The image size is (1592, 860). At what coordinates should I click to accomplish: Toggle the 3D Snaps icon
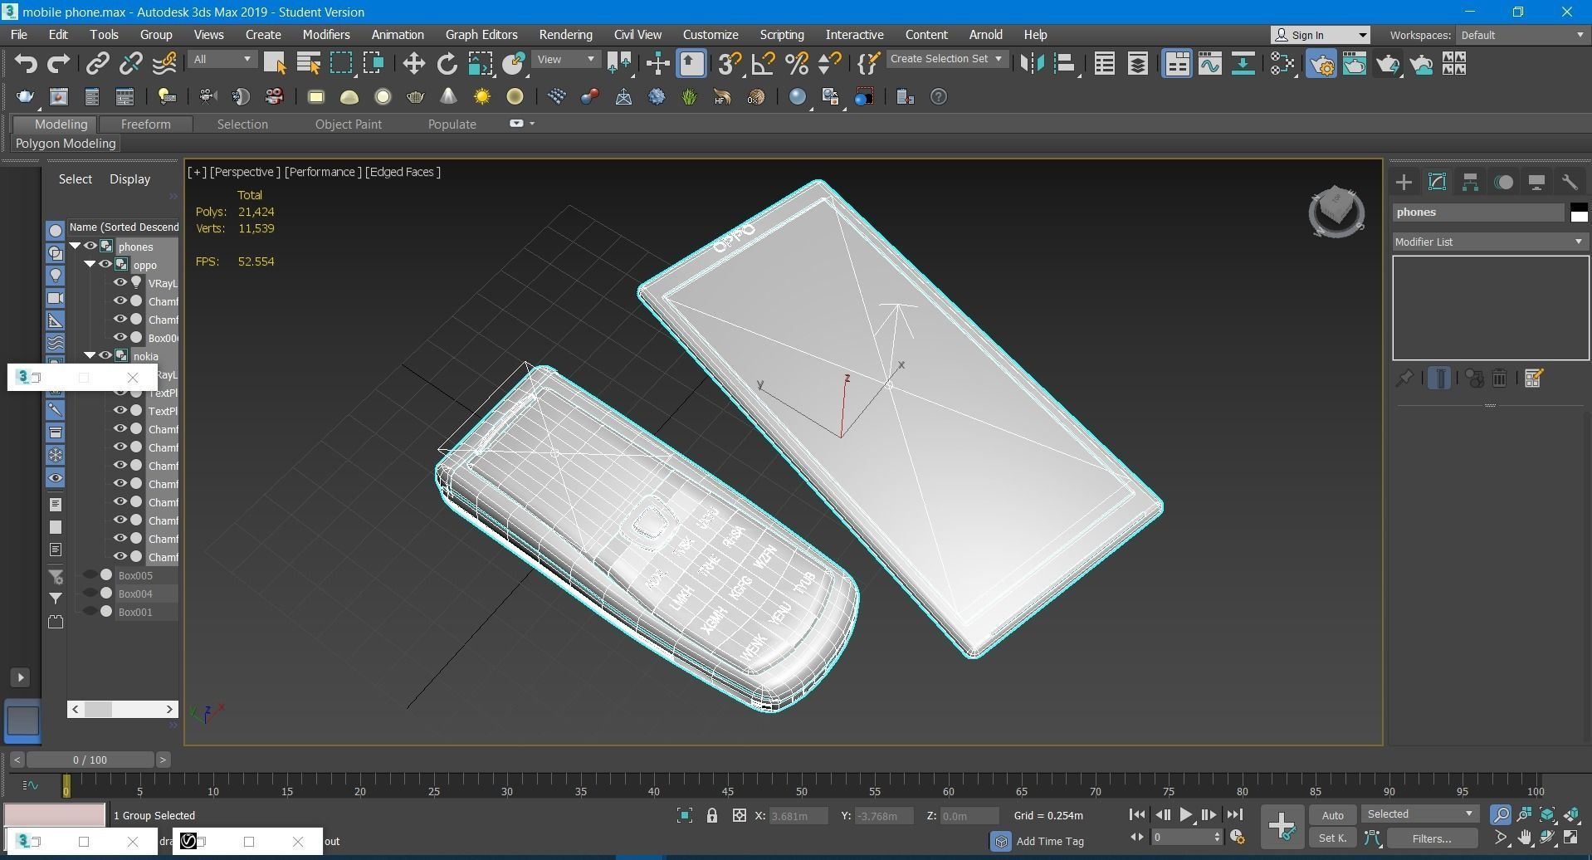click(x=730, y=64)
